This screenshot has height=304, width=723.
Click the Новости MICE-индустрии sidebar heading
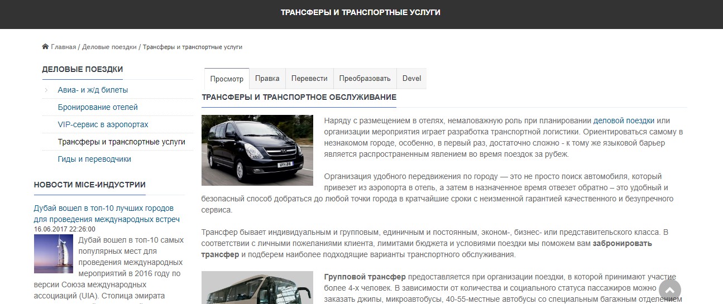[90, 185]
